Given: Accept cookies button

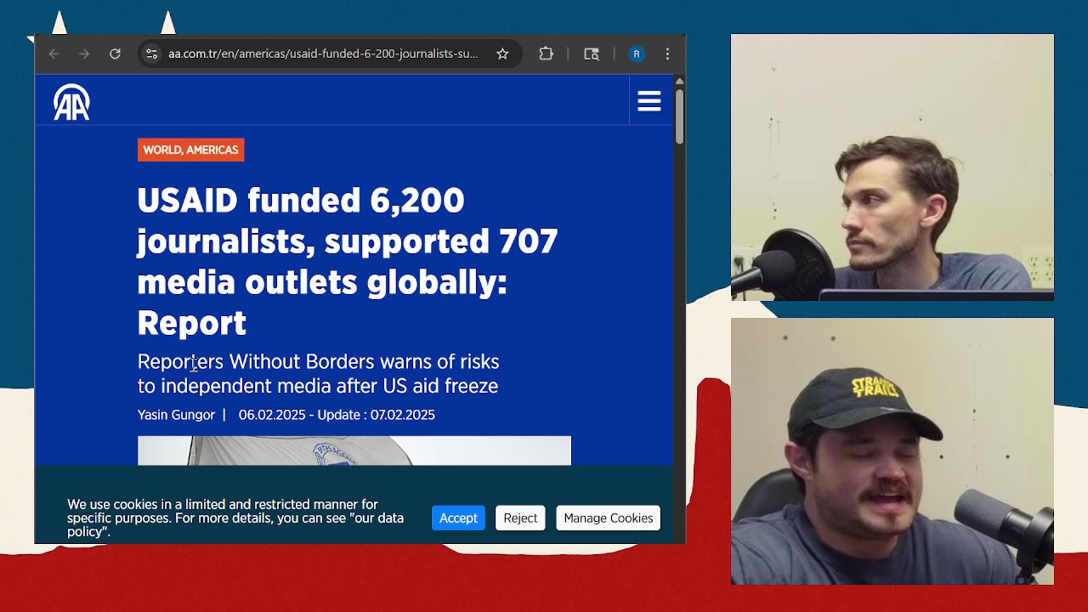Looking at the screenshot, I should click(458, 518).
